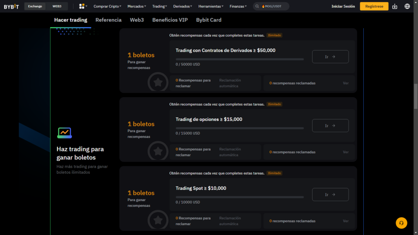Click the Regístrese button

374,6
